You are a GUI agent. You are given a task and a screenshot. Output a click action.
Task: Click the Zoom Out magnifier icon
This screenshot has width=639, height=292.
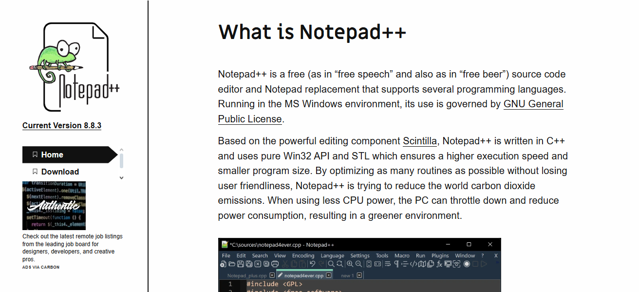point(358,264)
